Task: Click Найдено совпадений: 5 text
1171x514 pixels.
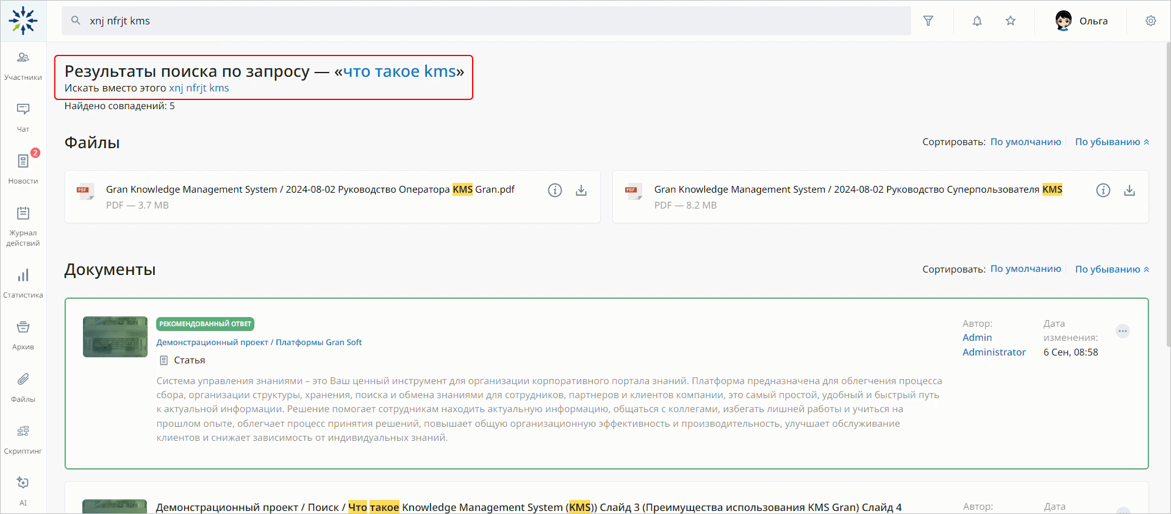Action: tap(120, 106)
